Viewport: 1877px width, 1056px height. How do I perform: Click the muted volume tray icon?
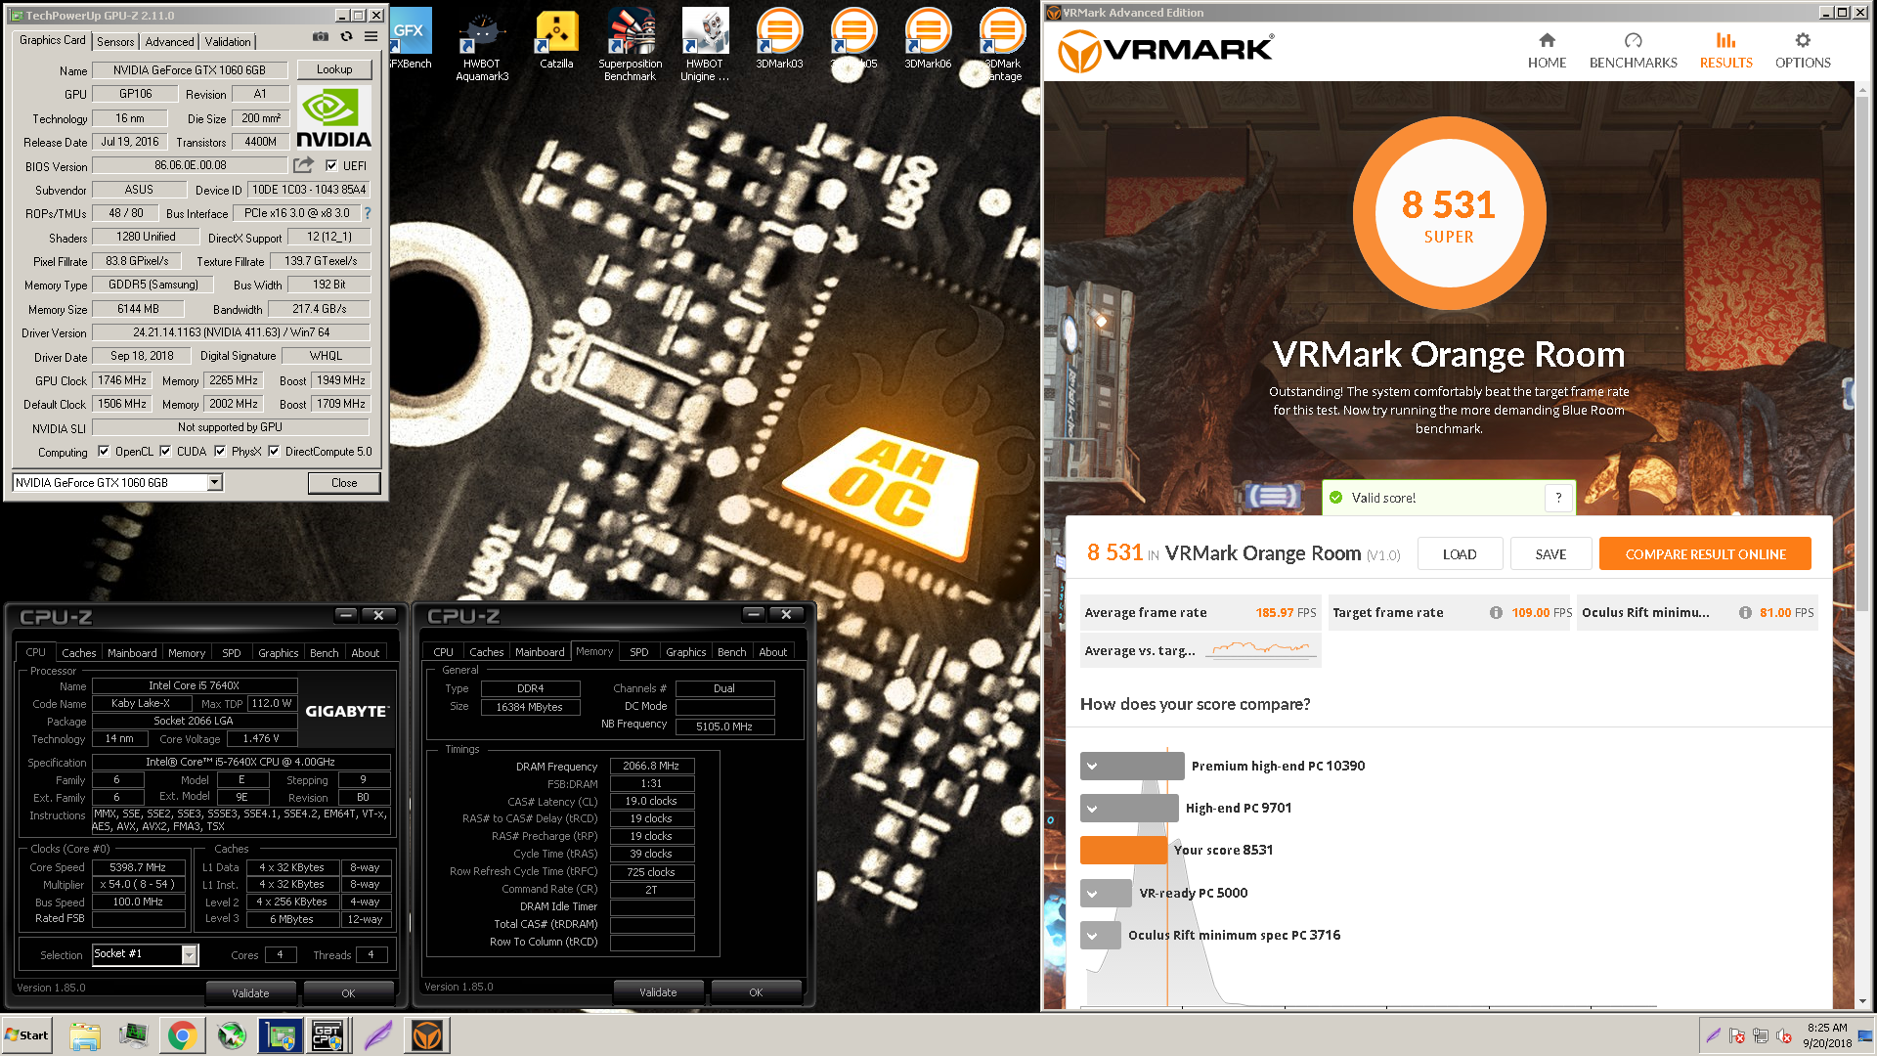[x=1783, y=1035]
